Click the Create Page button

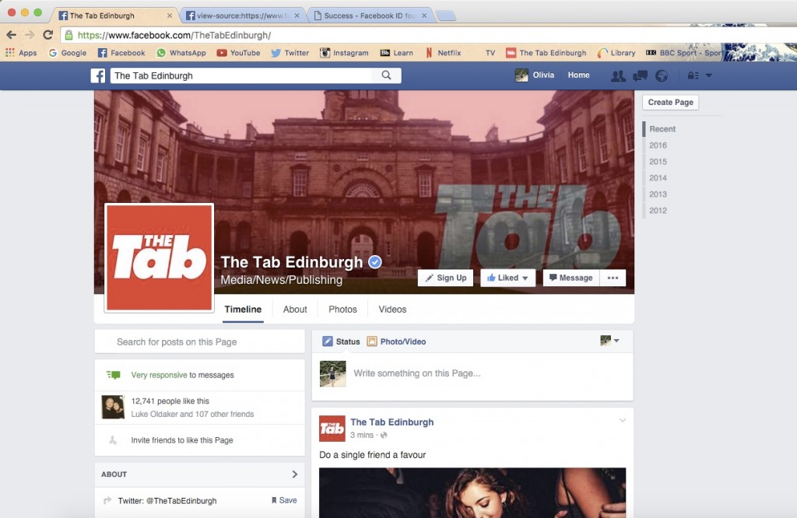pyautogui.click(x=670, y=102)
